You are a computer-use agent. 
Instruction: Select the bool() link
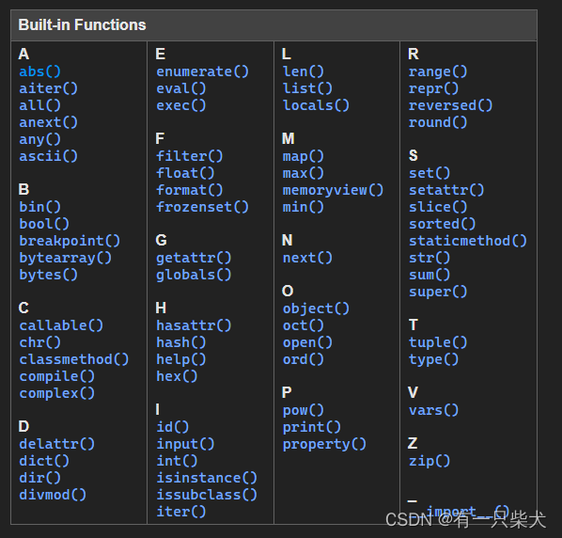click(x=44, y=224)
